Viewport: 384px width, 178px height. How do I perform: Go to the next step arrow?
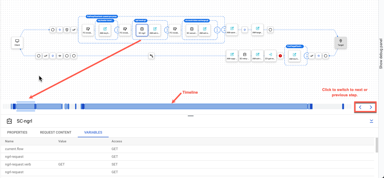(x=371, y=107)
